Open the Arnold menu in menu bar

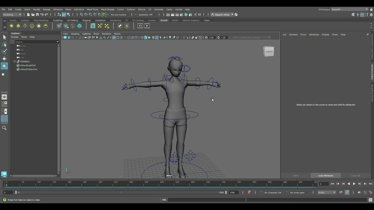(x=179, y=9)
